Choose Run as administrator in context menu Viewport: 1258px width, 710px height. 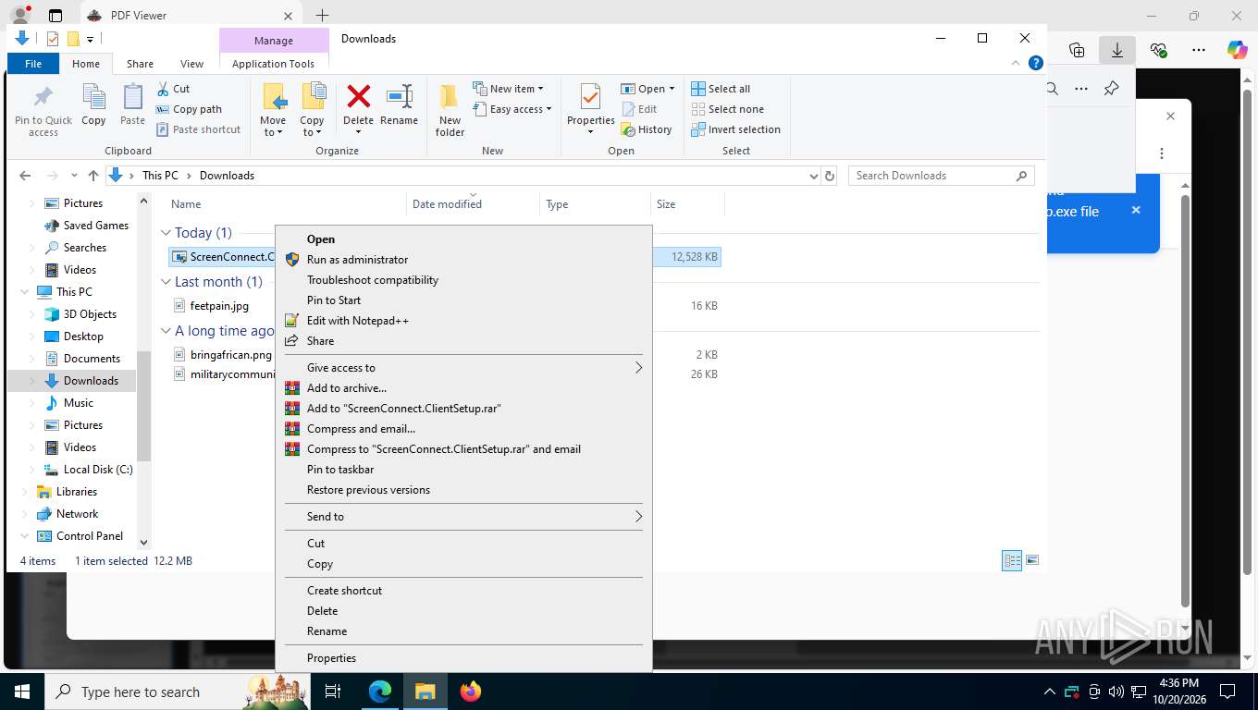(x=357, y=260)
